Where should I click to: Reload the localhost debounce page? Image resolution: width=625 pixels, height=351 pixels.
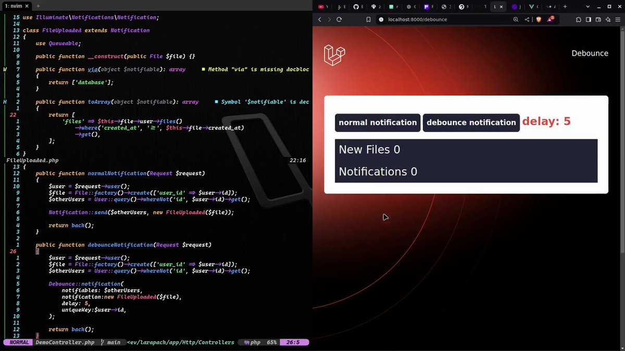[x=339, y=19]
